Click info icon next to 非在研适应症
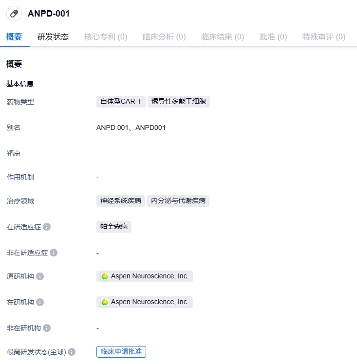Image resolution: width=357 pixels, height=364 pixels. [x=54, y=253]
